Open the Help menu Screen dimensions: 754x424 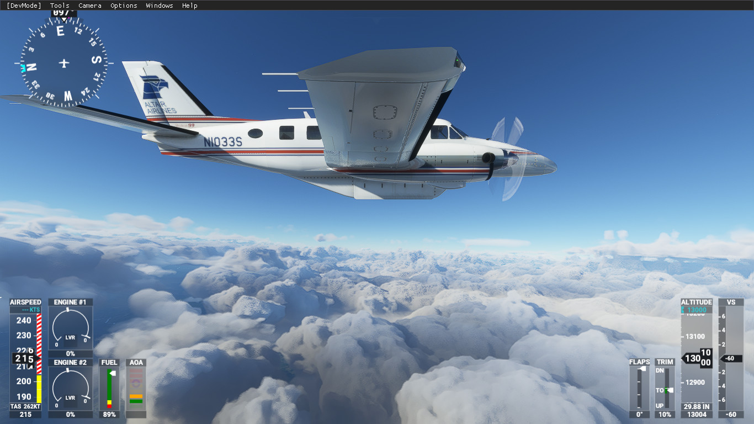pyautogui.click(x=190, y=6)
